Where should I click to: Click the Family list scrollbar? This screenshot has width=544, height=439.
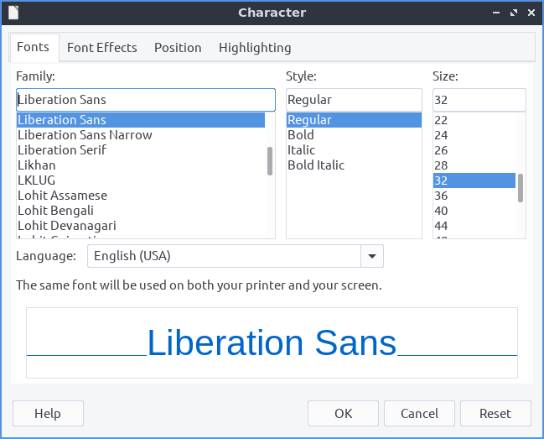click(x=270, y=161)
